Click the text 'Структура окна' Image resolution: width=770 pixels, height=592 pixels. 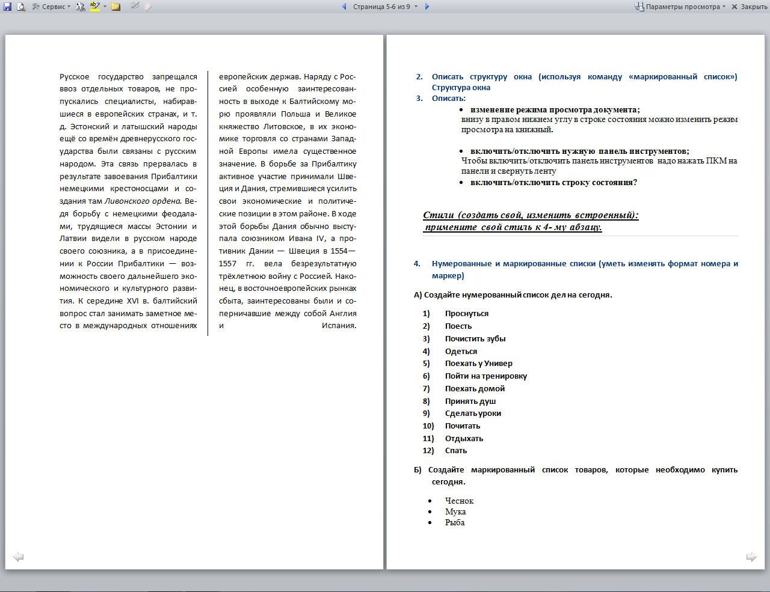pyautogui.click(x=461, y=88)
